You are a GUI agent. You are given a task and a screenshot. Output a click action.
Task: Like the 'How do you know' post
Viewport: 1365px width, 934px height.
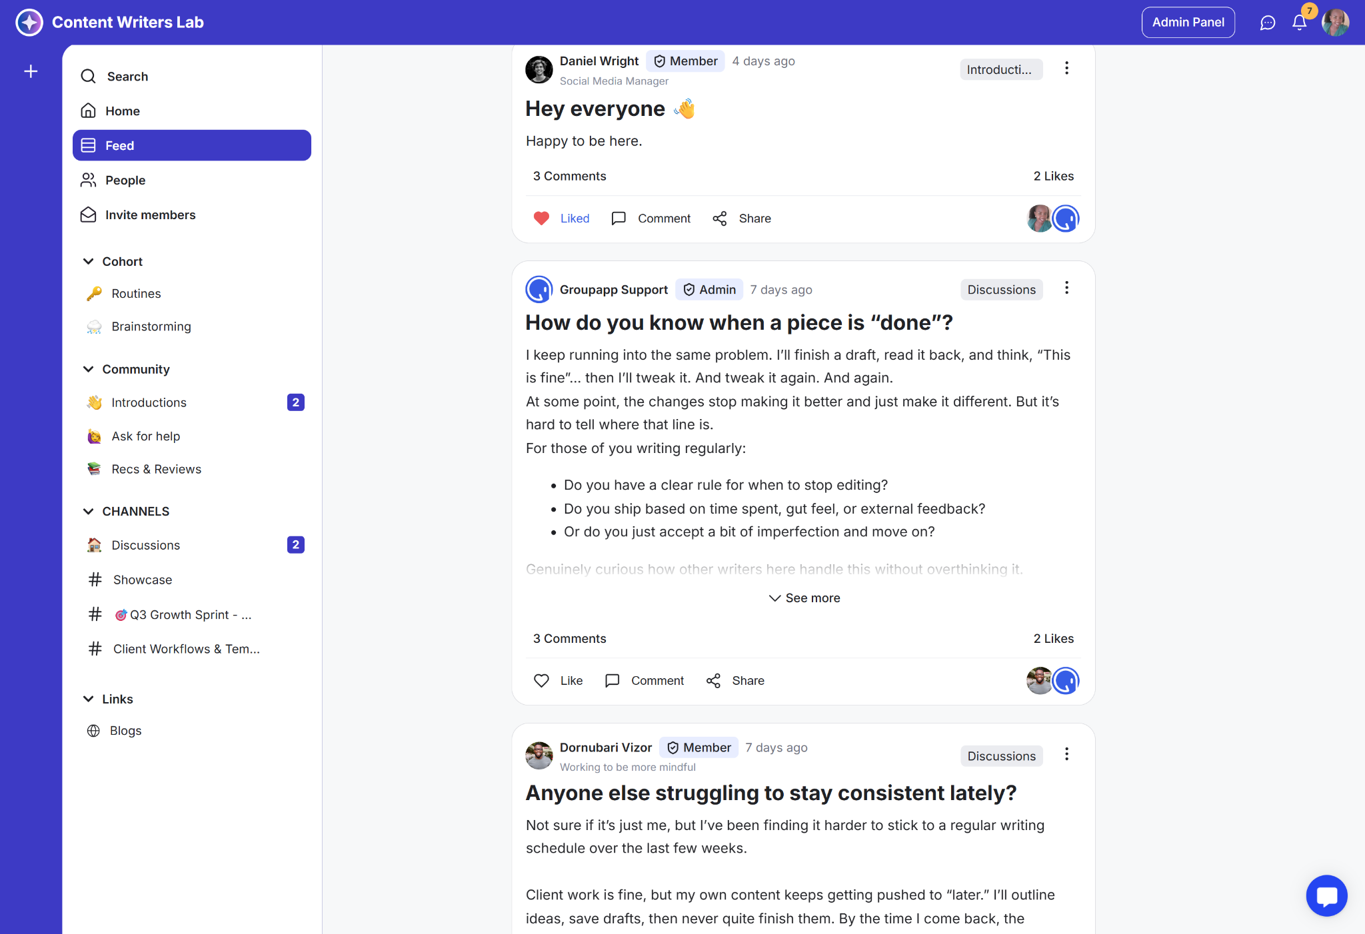click(x=542, y=681)
